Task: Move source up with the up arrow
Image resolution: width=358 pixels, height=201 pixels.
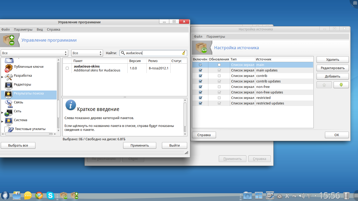Action: point(324,85)
